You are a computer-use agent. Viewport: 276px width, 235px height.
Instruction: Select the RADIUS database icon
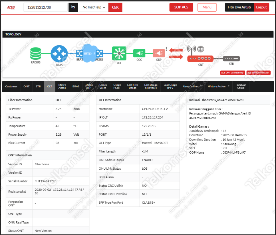pos(36,53)
